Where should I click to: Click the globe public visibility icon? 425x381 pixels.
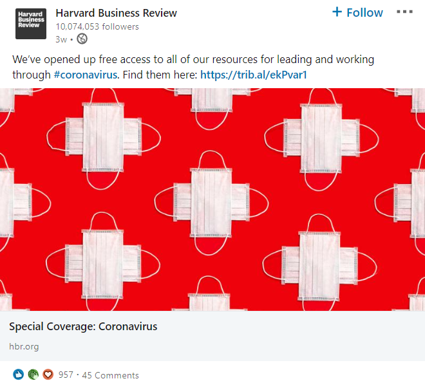(82, 39)
